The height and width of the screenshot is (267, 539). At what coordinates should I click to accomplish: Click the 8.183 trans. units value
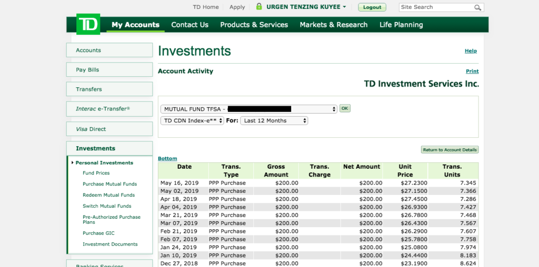468,255
